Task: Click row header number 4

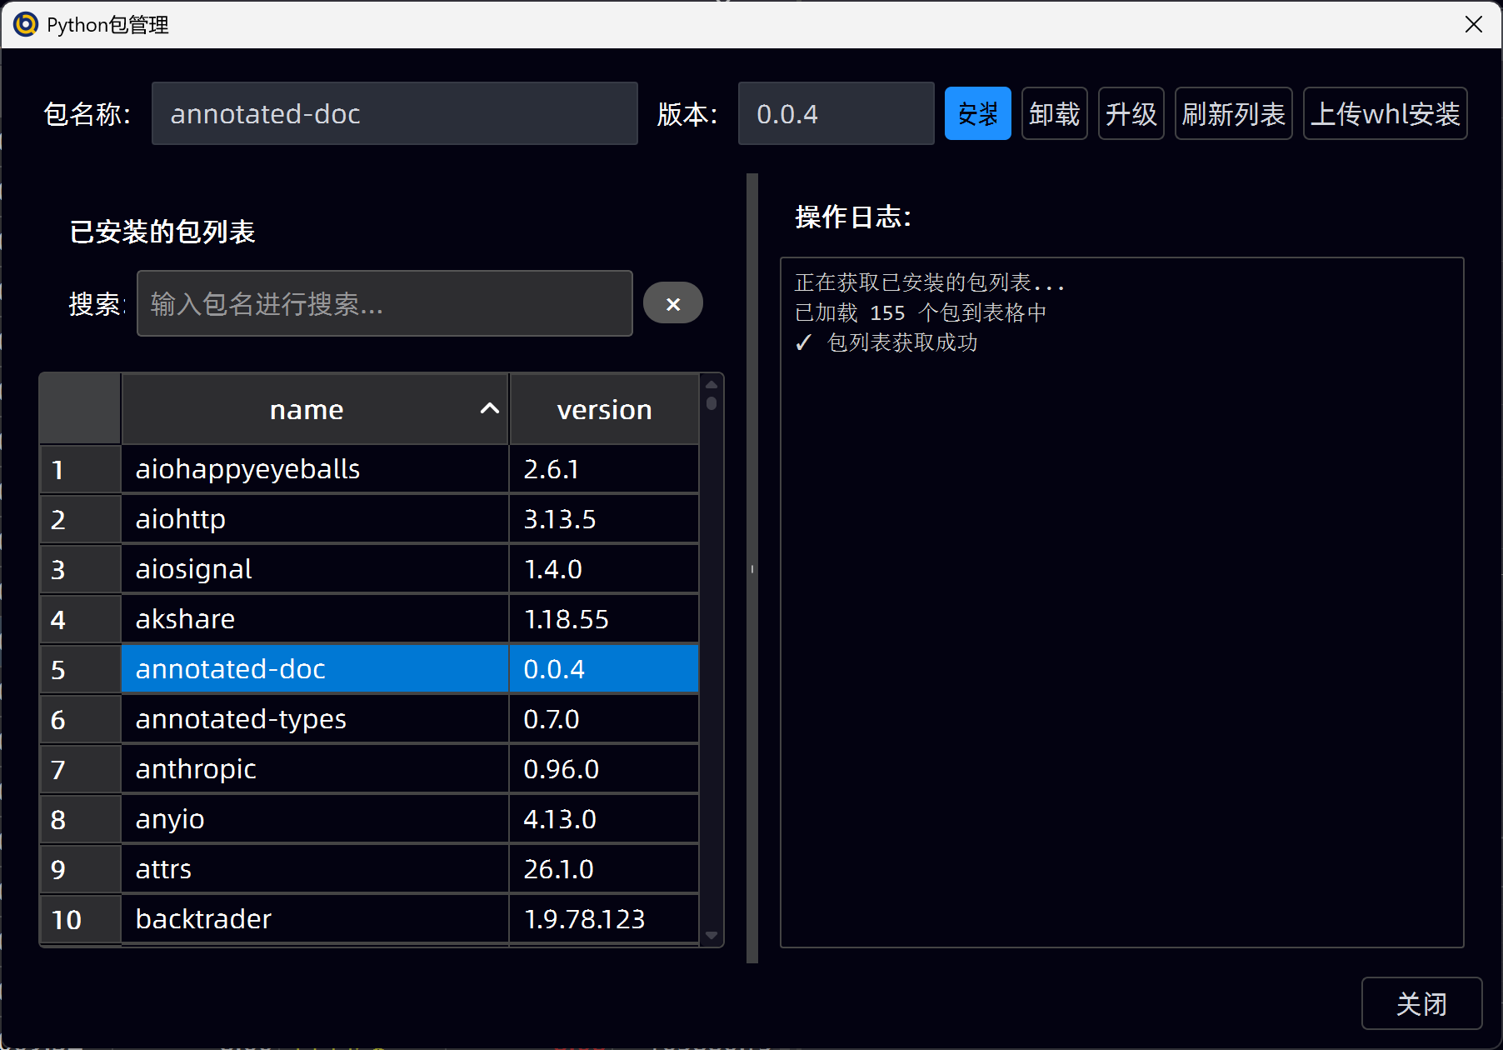Action: coord(80,619)
